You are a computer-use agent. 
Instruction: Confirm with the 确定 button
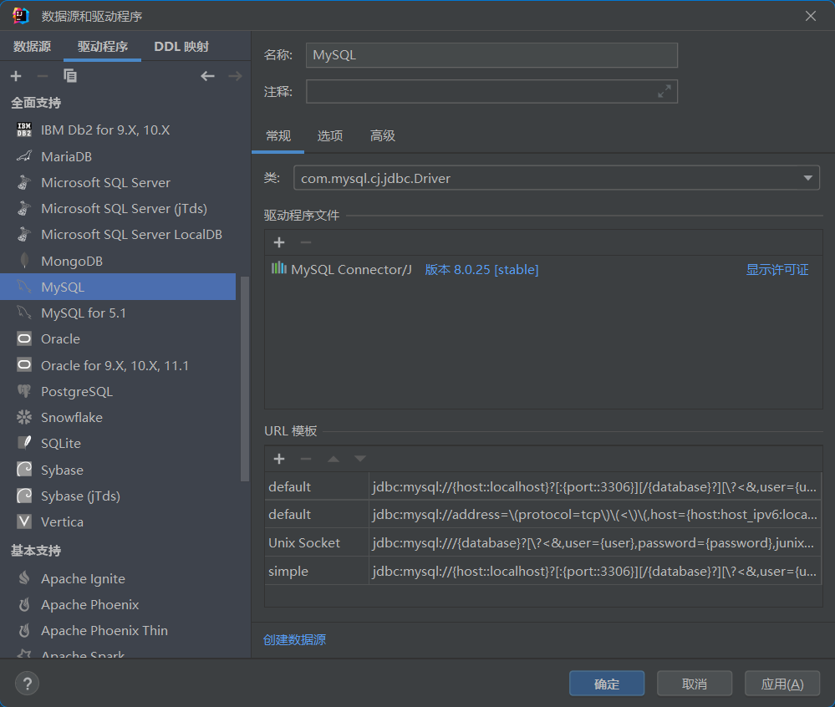607,684
